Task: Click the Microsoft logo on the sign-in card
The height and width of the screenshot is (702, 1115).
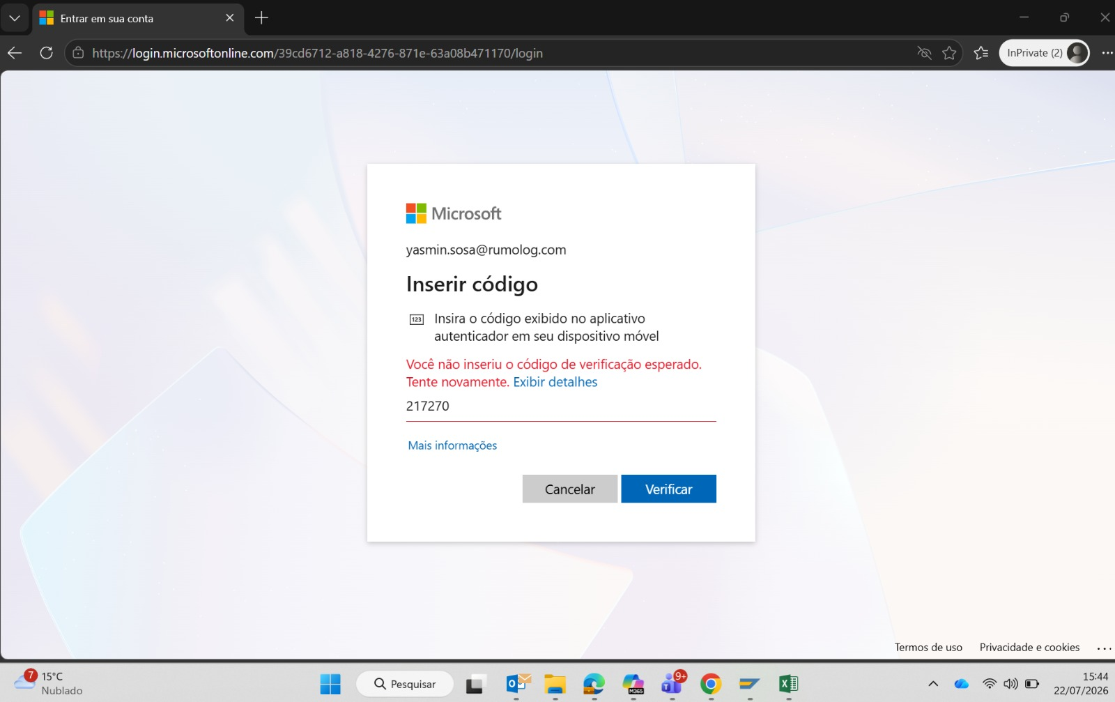Action: (x=454, y=213)
